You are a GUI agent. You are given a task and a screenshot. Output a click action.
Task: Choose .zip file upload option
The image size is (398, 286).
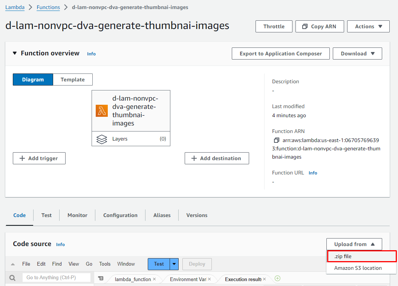click(361, 256)
